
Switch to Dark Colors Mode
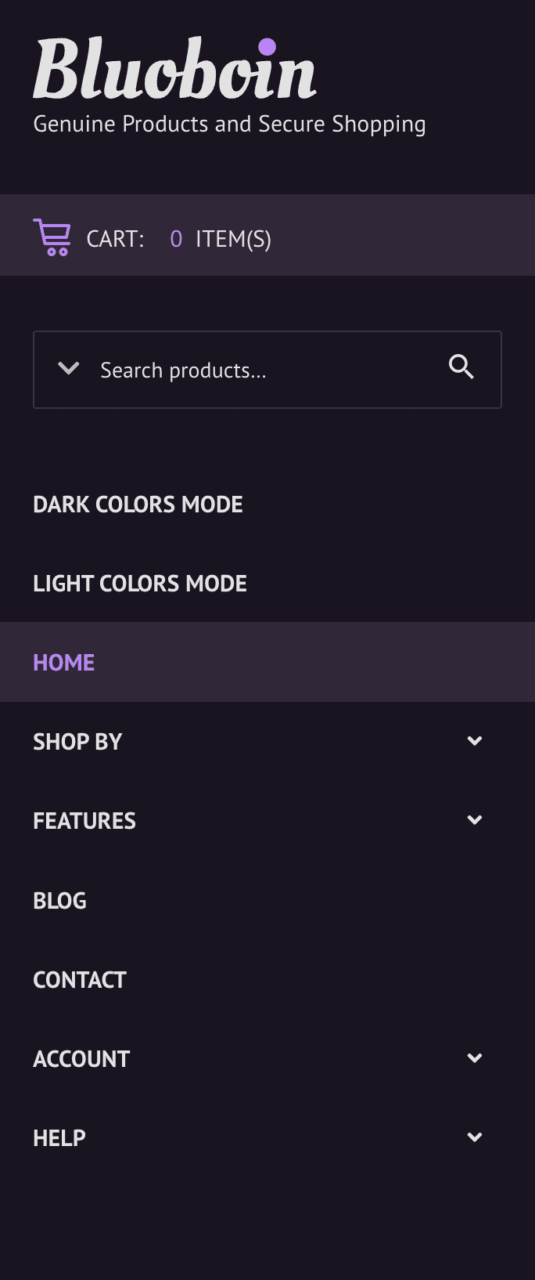pos(138,504)
